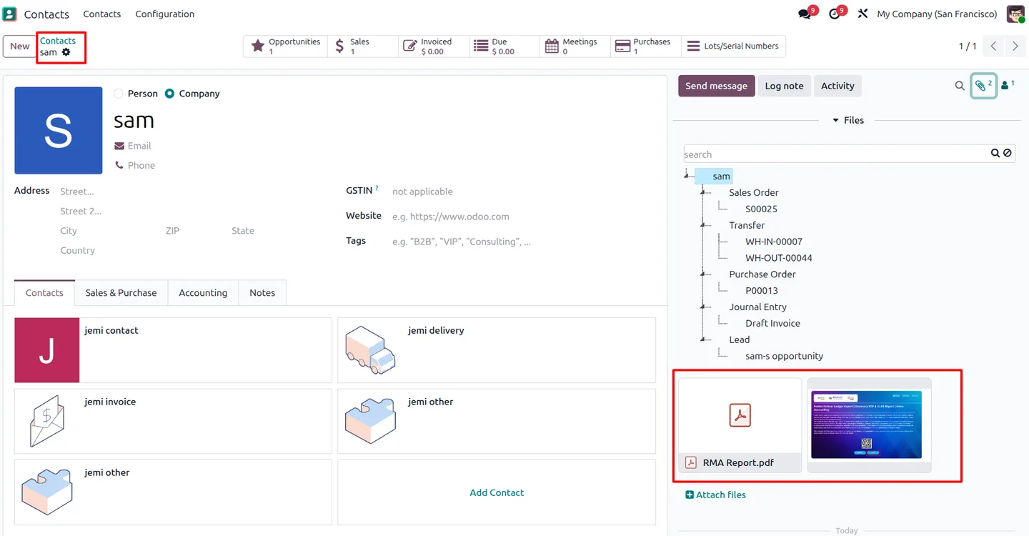Collapse the Sales Order tree node
The width and height of the screenshot is (1029, 536).
coord(703,192)
